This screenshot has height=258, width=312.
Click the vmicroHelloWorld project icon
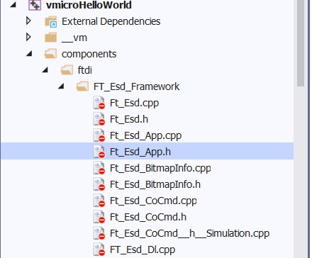coord(35,5)
